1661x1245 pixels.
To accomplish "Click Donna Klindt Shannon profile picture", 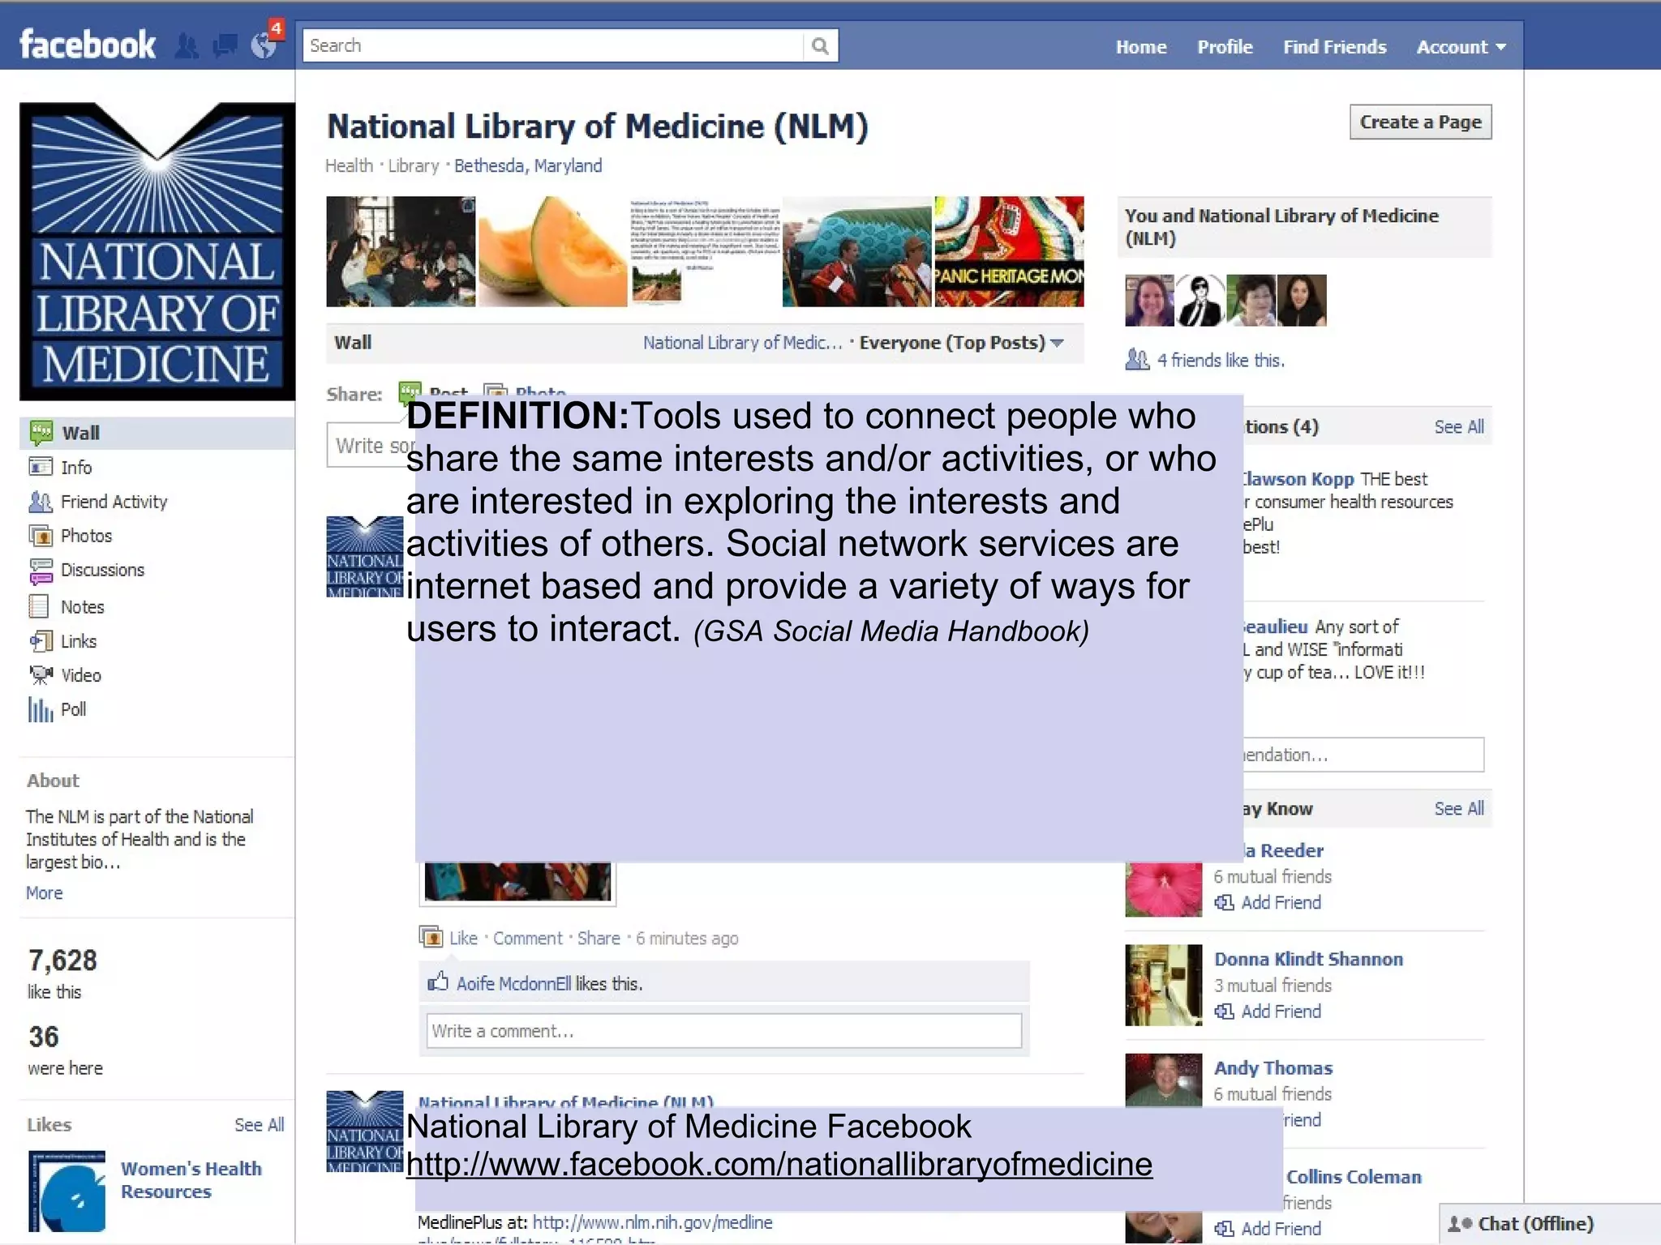I will [x=1163, y=985].
